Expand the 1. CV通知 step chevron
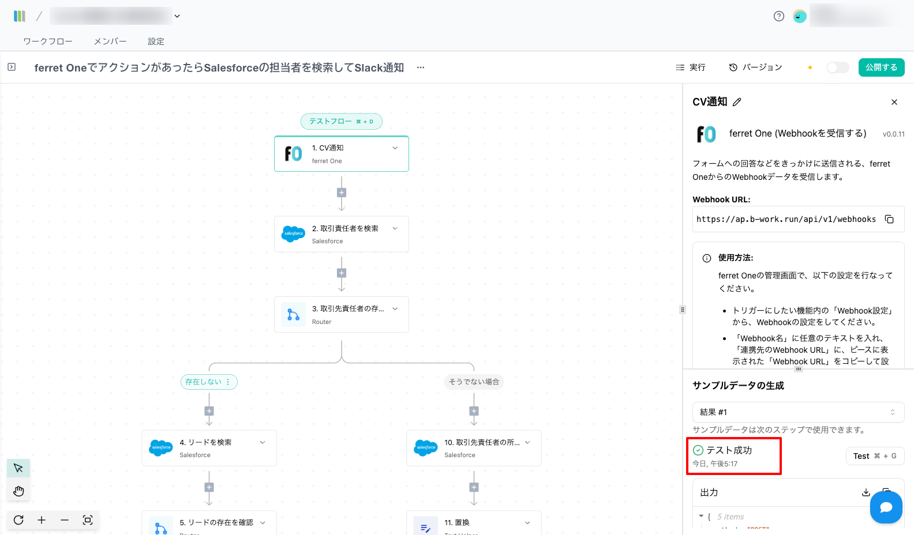Screen dimensions: 914x535 click(395, 148)
